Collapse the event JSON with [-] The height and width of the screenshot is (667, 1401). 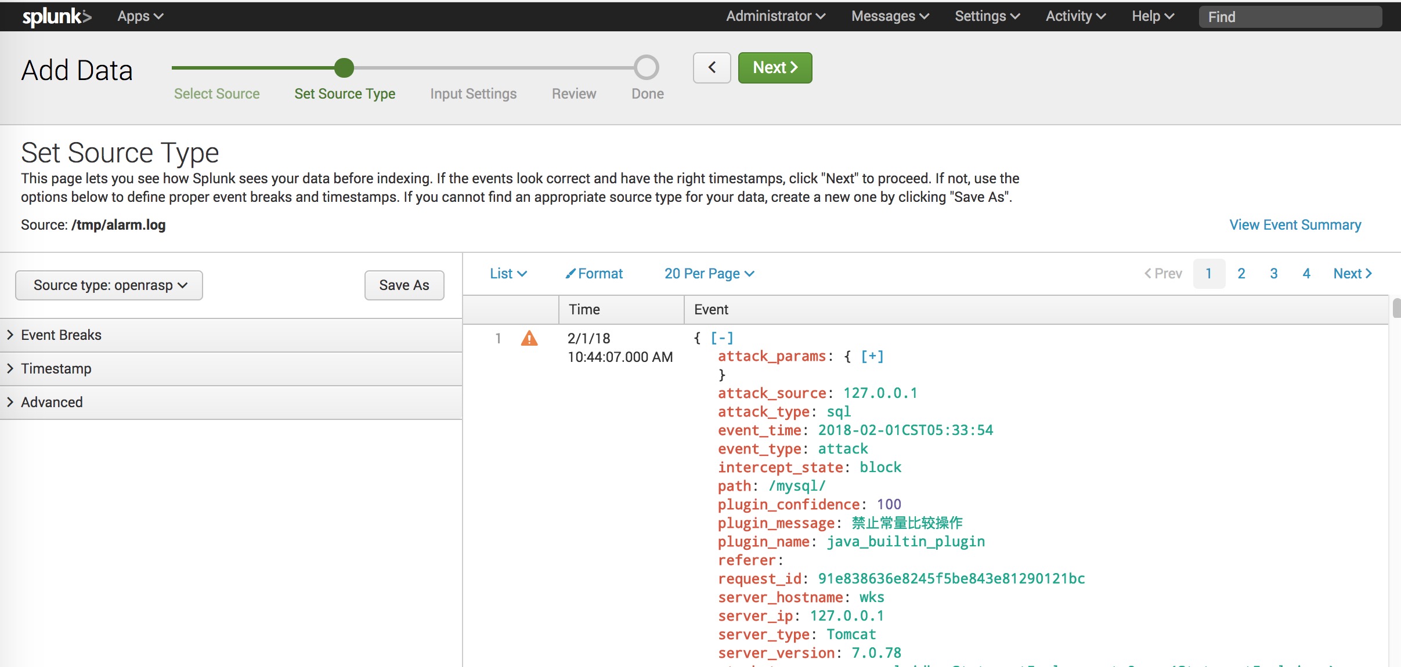click(x=722, y=338)
